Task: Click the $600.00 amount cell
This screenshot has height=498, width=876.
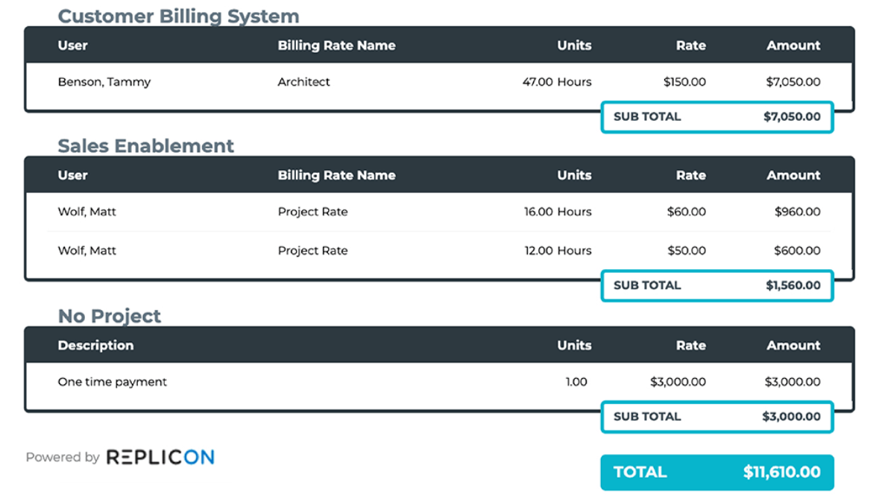Action: (x=797, y=250)
